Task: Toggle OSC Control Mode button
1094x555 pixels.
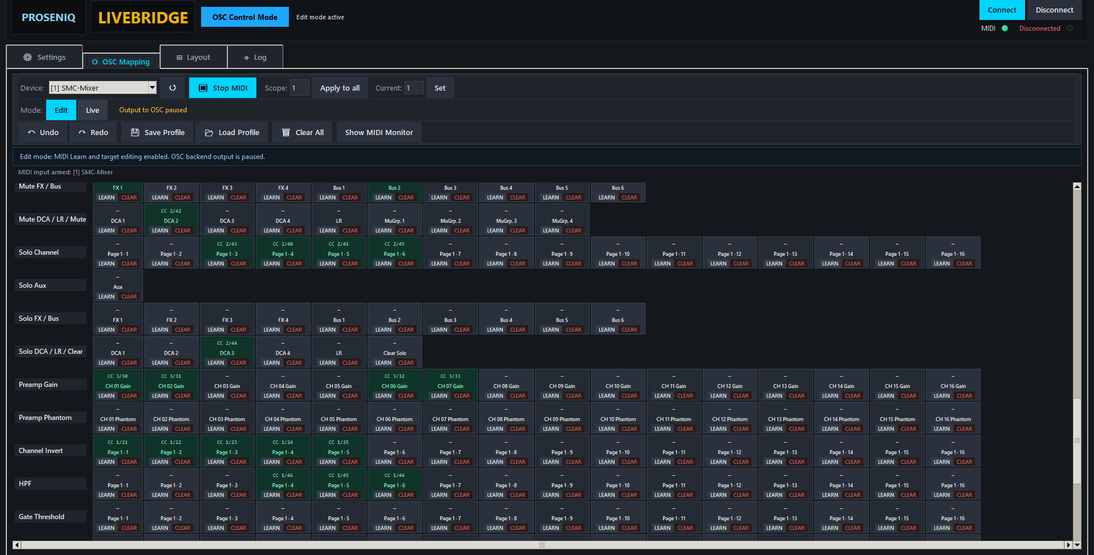Action: click(x=245, y=17)
